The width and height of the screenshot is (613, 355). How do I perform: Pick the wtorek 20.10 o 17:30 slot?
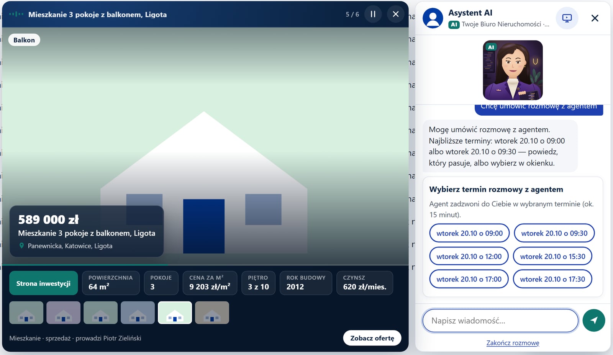tap(552, 279)
